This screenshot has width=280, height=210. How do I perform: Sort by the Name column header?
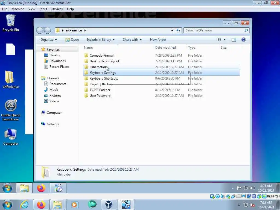point(118,48)
